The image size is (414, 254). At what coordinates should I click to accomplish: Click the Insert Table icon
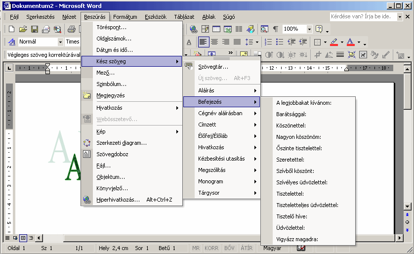tap(216, 29)
